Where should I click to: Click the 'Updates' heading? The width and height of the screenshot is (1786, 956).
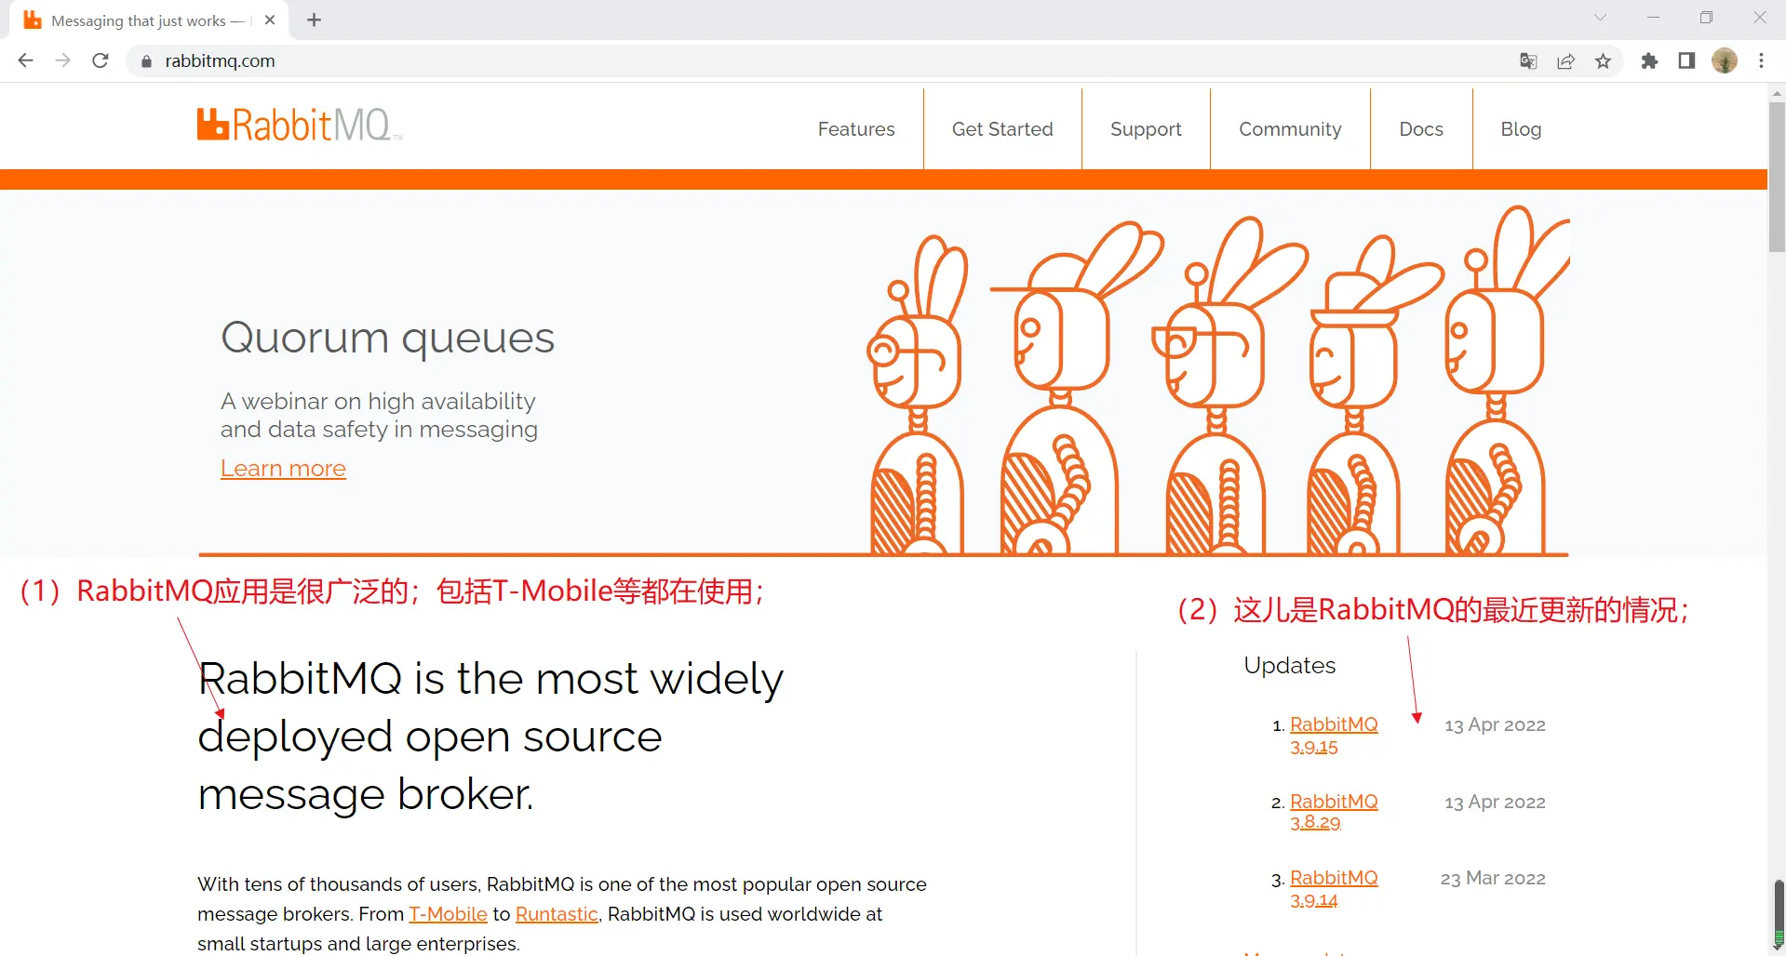pos(1290,666)
